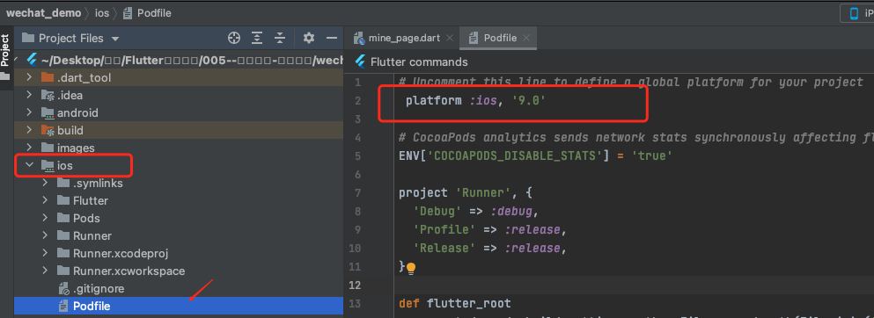Collapse the ios folder

click(30, 165)
